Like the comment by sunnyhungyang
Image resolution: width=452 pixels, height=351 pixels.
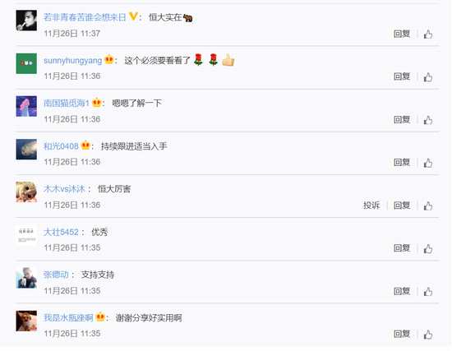[x=428, y=77]
